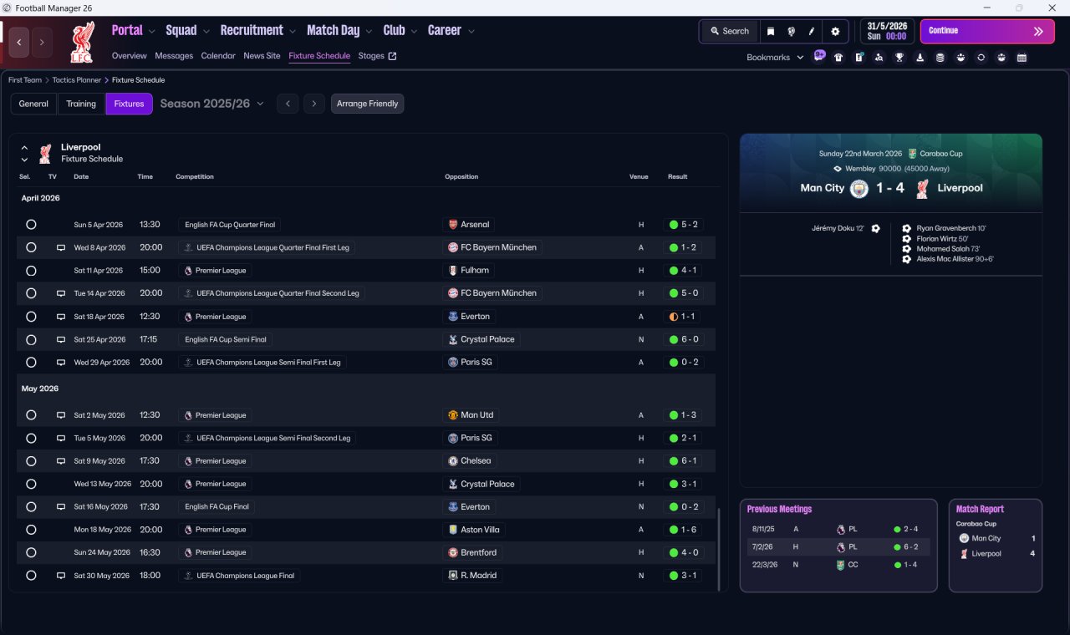The image size is (1070, 635).
Task: Open the Match Report card
Action: [x=996, y=546]
